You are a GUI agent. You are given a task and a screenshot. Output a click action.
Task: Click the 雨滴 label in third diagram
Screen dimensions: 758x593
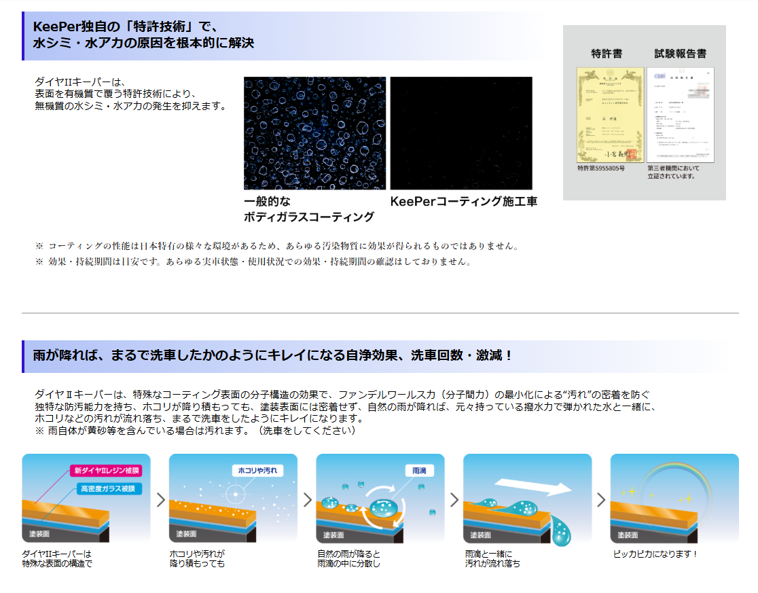419,470
